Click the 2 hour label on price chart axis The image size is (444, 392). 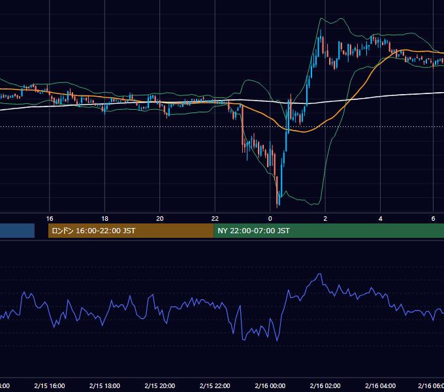point(325,219)
